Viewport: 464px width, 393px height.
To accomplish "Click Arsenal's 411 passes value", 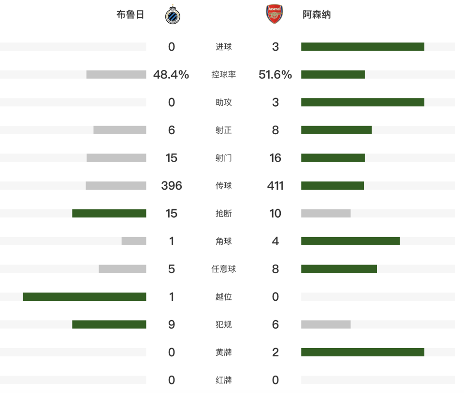I will [x=275, y=186].
